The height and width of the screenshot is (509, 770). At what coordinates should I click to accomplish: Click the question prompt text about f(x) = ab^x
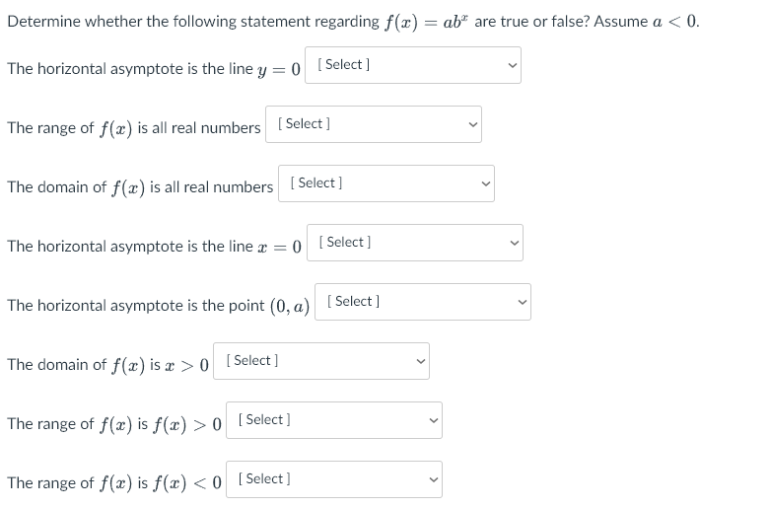click(353, 22)
